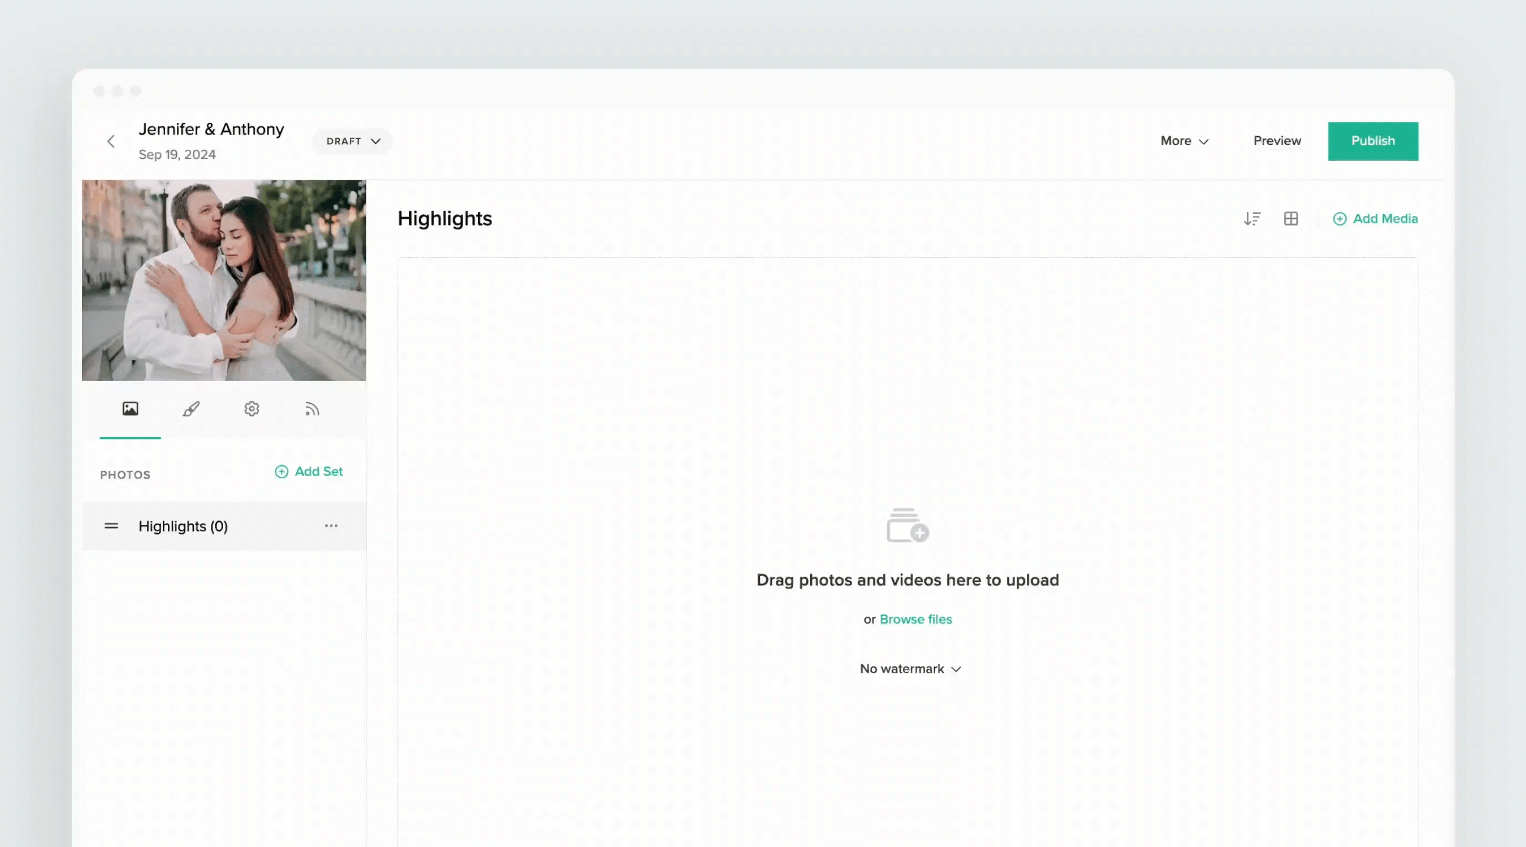1526x847 pixels.
Task: Click the Jennifer & Anthony collection title
Action: (x=211, y=129)
